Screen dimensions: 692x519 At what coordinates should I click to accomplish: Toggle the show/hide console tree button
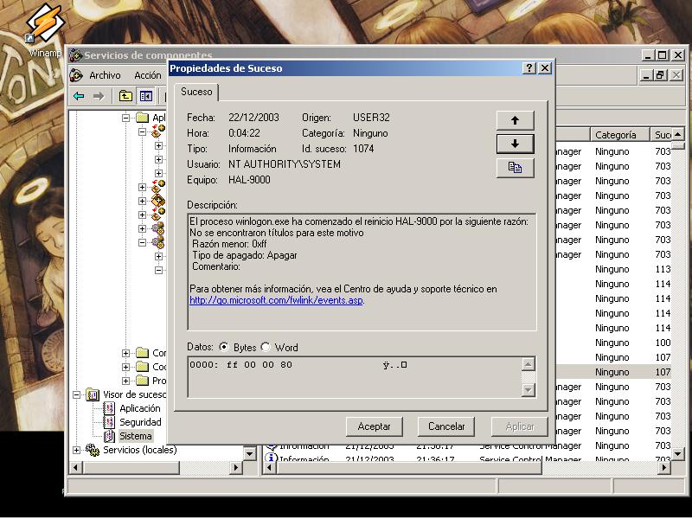[146, 96]
